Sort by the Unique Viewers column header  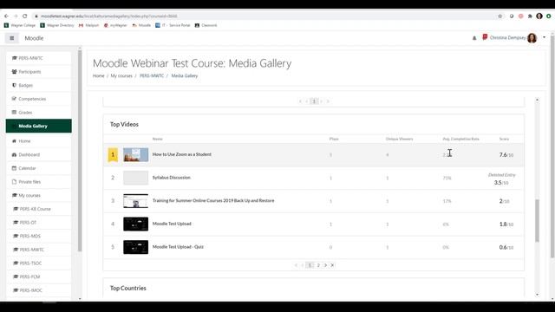tap(399, 139)
